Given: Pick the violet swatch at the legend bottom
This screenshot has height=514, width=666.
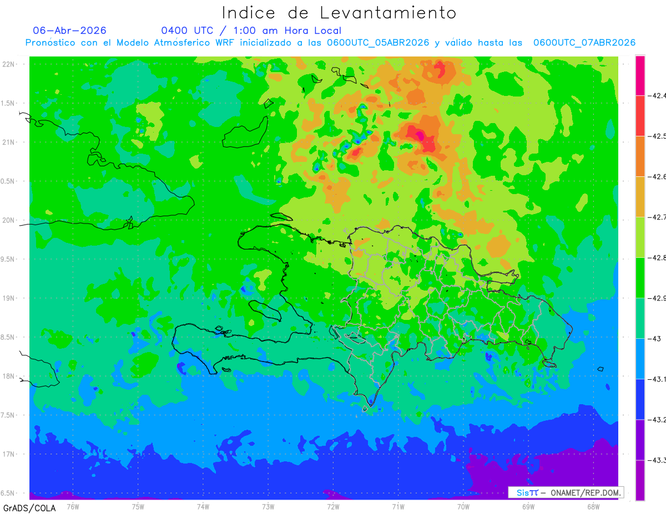Looking at the screenshot, I should tap(640, 480).
